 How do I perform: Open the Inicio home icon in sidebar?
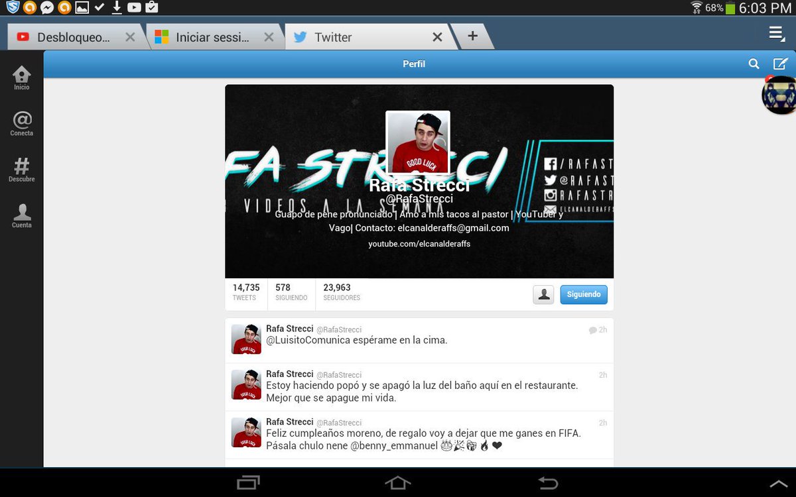21,78
